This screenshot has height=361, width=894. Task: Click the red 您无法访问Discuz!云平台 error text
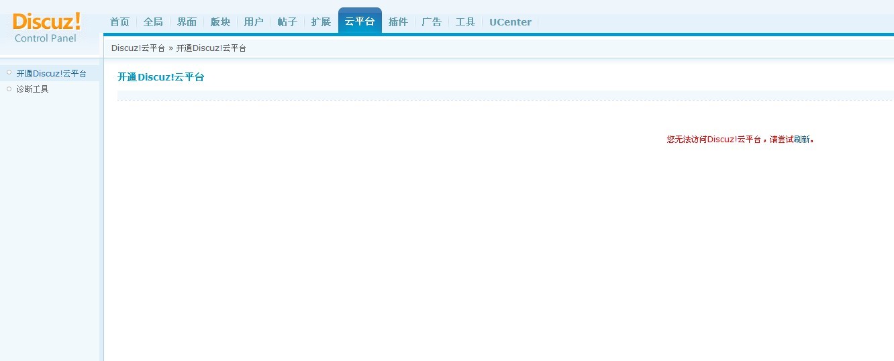713,140
